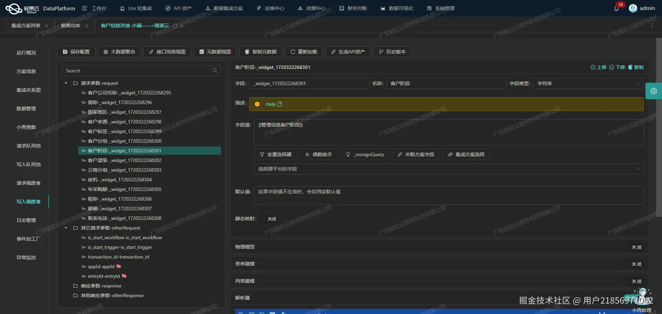Click the 保存配置 button
Viewport: 662px width, 314px height.
(76, 52)
